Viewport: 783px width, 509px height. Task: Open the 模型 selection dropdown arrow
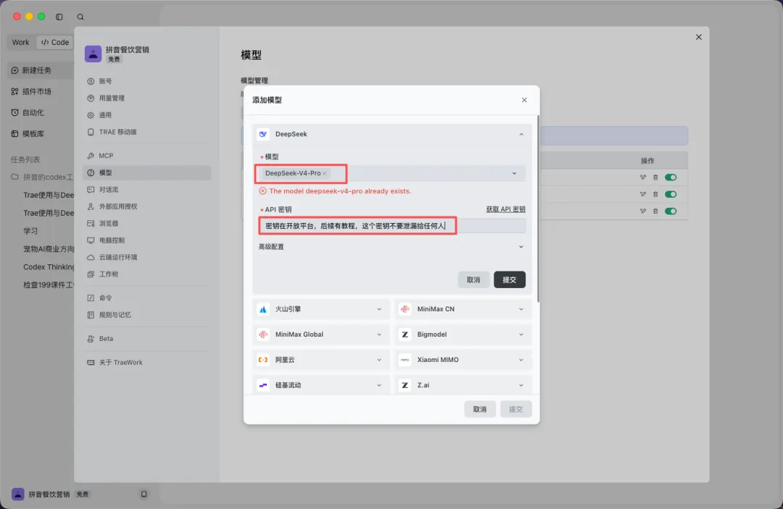click(514, 174)
